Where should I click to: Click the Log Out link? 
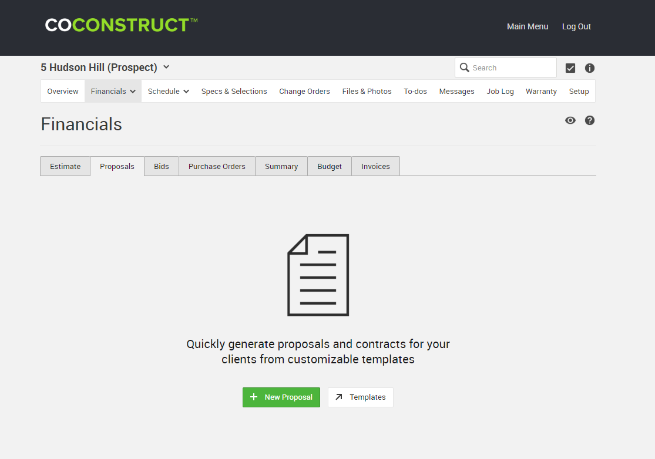point(576,26)
